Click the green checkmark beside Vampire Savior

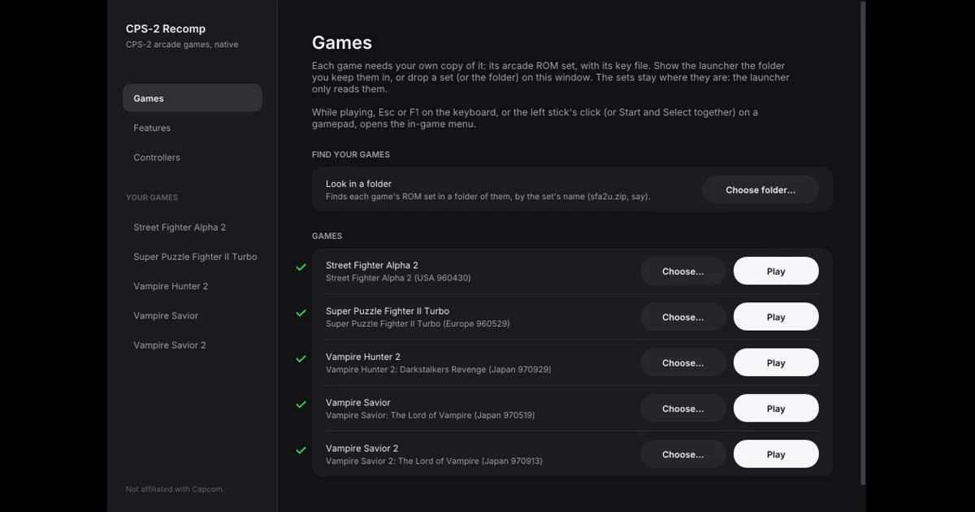coord(301,404)
